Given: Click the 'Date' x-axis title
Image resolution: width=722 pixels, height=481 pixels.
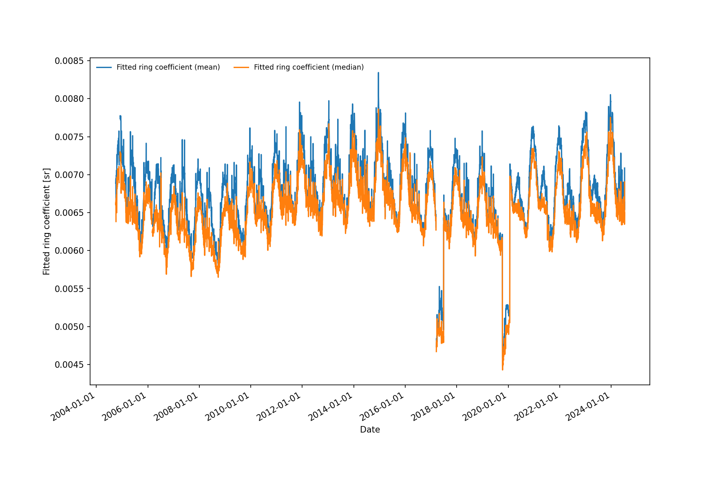Looking at the screenshot, I should tap(370, 430).
